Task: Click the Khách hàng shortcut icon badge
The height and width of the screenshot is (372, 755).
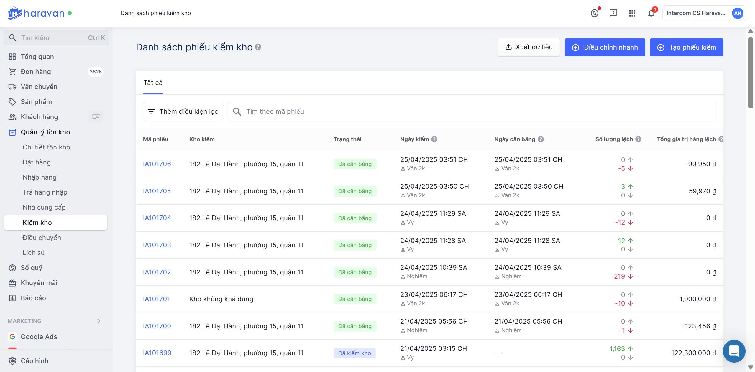Action: (96, 117)
